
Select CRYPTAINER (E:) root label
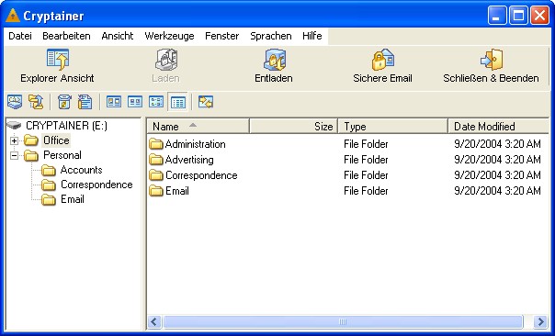[66, 126]
